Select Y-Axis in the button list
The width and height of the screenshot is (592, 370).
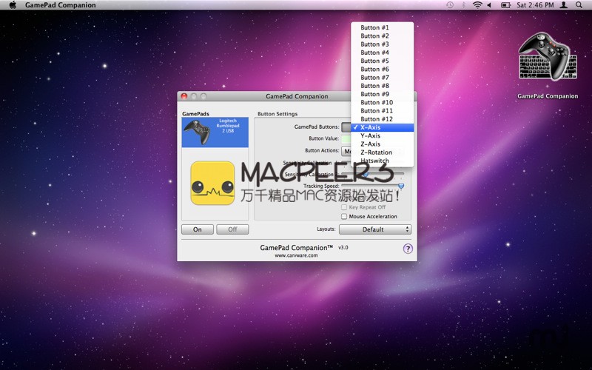pyautogui.click(x=371, y=135)
